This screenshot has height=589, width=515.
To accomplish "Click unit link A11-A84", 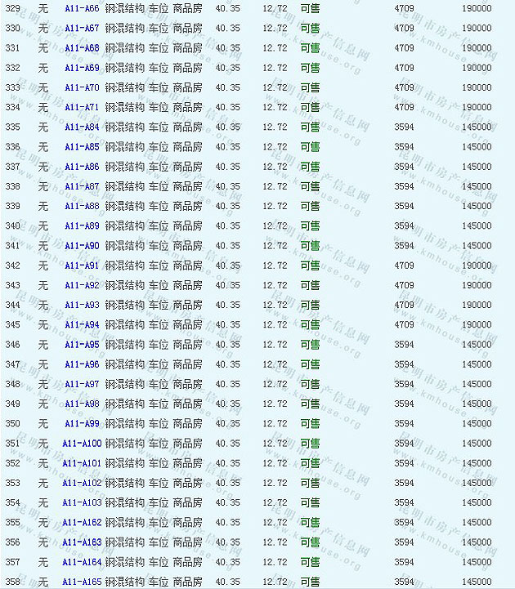I will pos(82,127).
